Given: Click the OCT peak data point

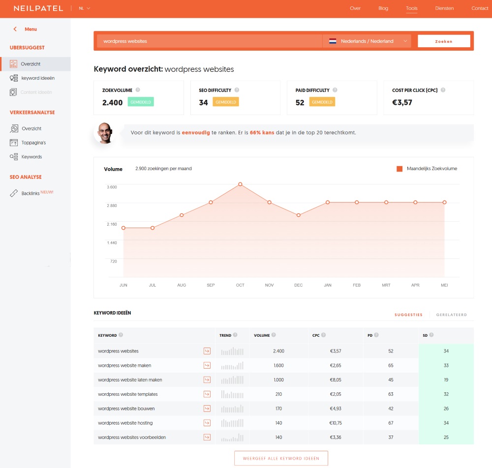Looking at the screenshot, I should click(x=240, y=184).
